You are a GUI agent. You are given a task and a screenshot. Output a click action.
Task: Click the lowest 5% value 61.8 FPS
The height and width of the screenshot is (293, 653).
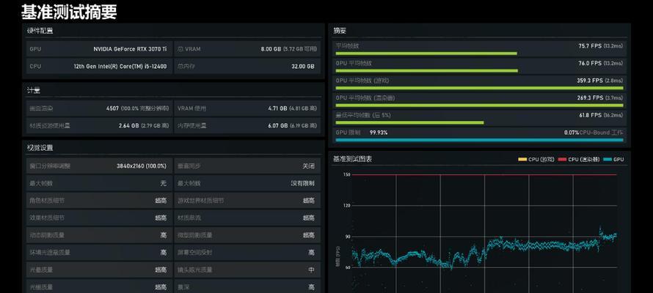(590, 115)
